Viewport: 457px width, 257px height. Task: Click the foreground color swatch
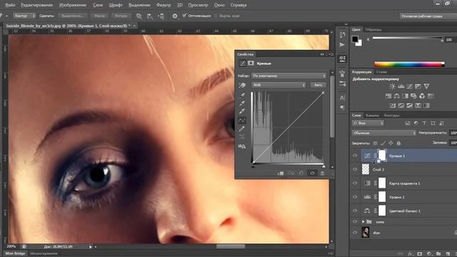(x=355, y=39)
